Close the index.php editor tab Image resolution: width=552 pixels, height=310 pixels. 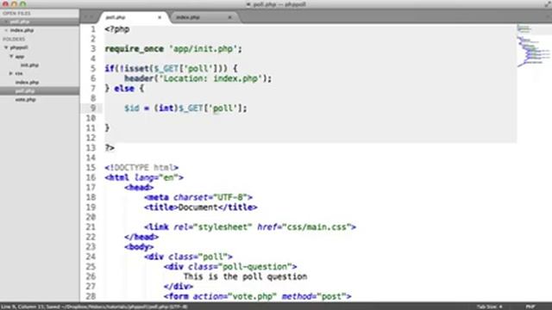[230, 17]
